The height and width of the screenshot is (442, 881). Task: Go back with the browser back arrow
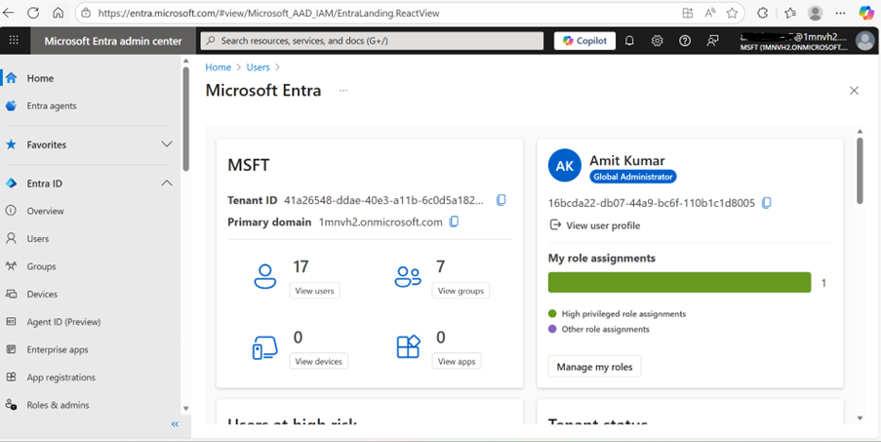(x=8, y=13)
